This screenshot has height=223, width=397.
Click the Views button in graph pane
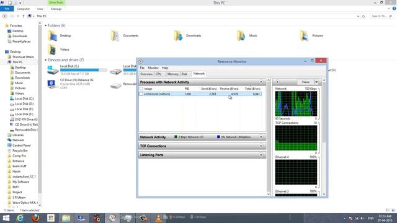(x=305, y=82)
